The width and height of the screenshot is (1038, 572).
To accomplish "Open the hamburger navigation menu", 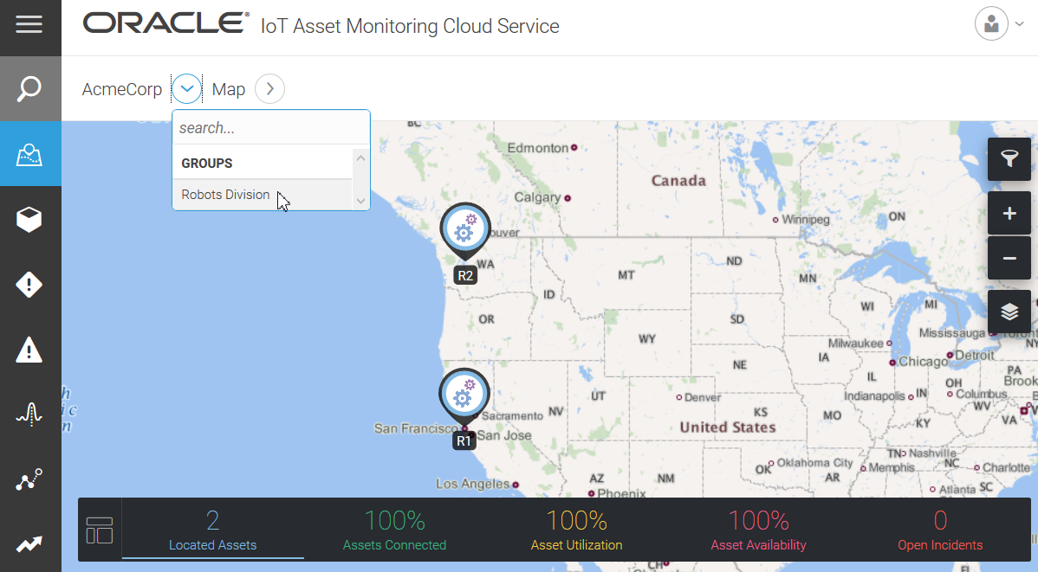I will pyautogui.click(x=29, y=25).
